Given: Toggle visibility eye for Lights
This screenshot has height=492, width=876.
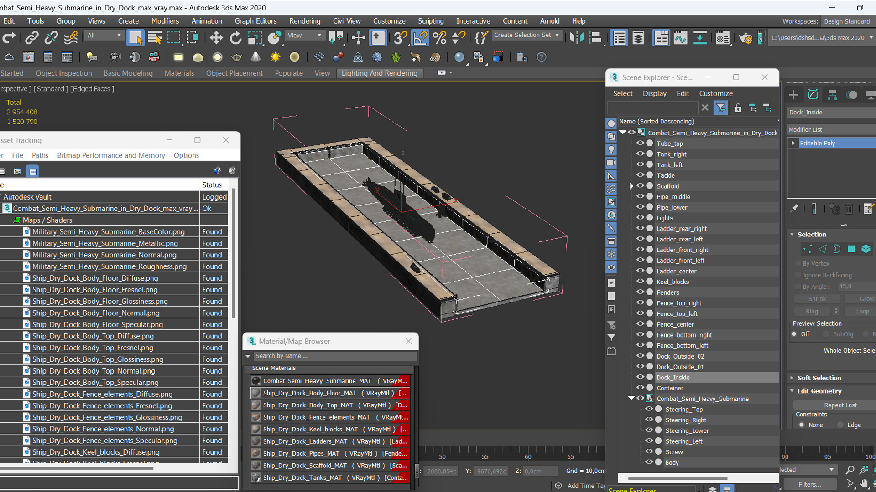Looking at the screenshot, I should [640, 218].
